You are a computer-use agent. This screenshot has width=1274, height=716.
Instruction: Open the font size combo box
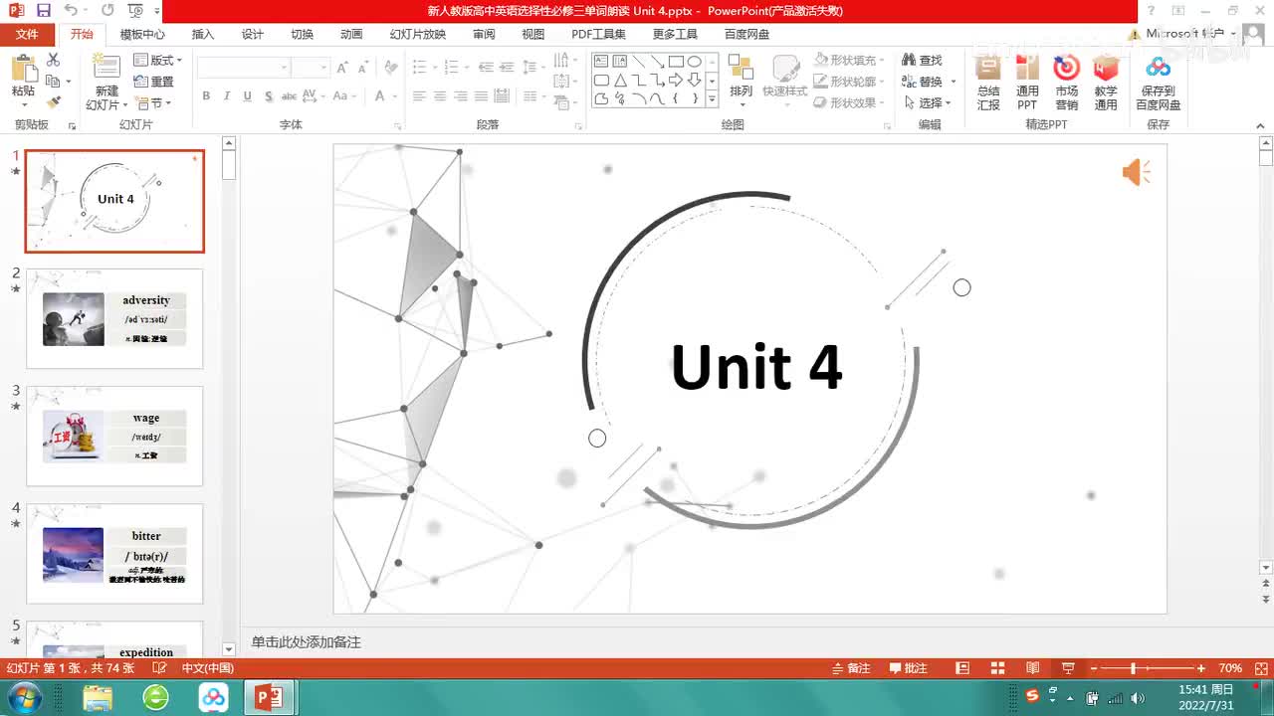[311, 68]
